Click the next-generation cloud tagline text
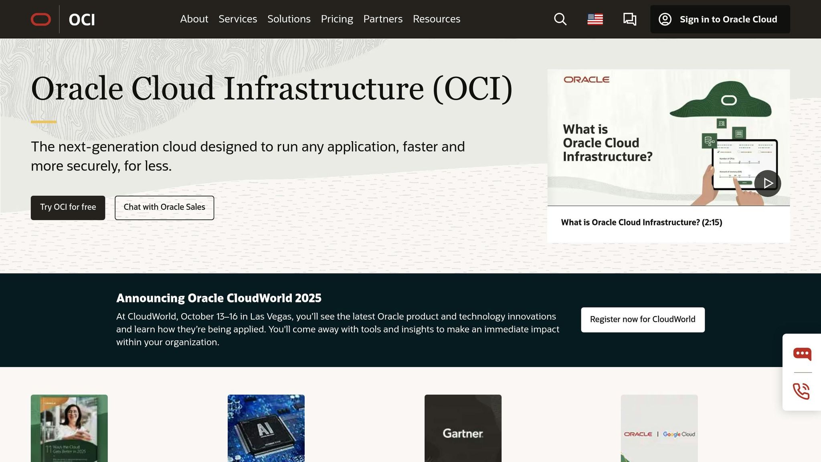Image resolution: width=821 pixels, height=462 pixels. click(248, 156)
